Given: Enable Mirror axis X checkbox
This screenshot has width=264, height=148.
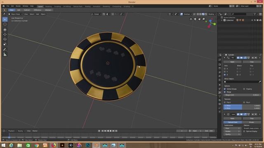Looking at the screenshot, I should pos(225,69).
